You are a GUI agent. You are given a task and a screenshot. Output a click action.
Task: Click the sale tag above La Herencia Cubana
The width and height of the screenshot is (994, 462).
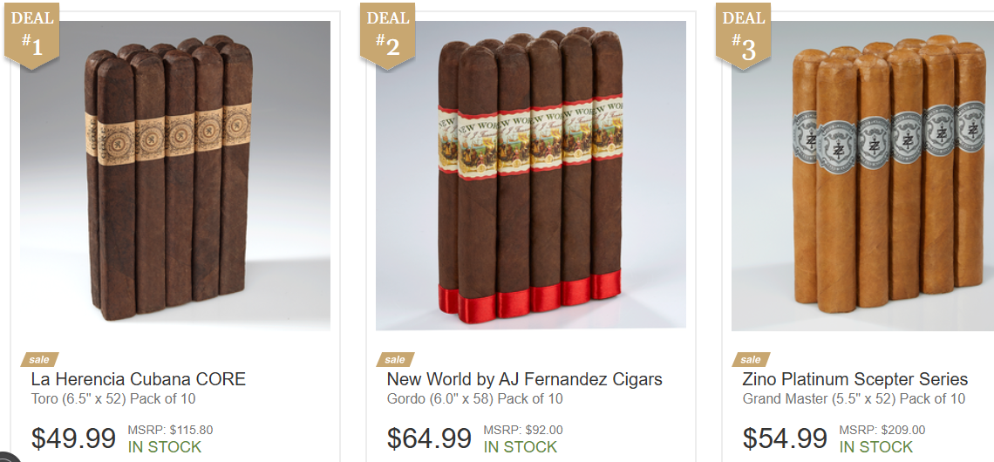pos(39,359)
